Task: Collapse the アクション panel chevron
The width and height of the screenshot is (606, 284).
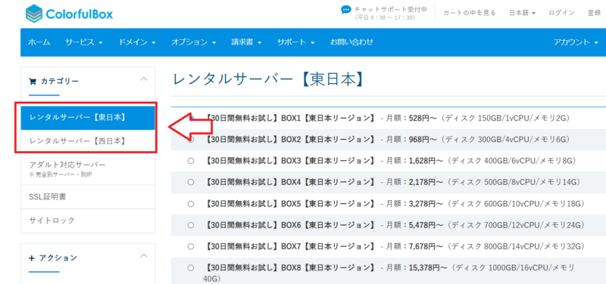Action: click(144, 255)
